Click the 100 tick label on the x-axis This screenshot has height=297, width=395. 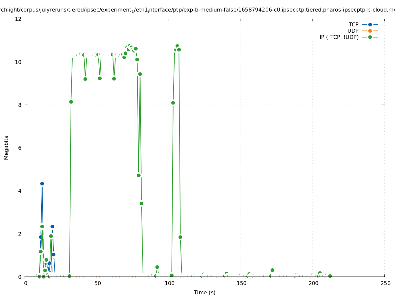169,283
